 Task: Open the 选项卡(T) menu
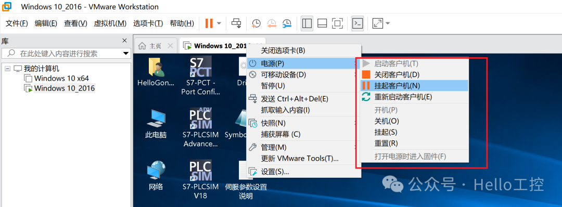point(148,23)
